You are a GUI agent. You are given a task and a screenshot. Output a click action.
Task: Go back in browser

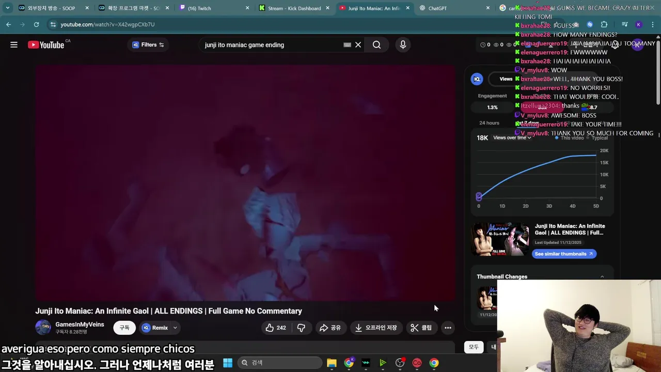tap(9, 24)
